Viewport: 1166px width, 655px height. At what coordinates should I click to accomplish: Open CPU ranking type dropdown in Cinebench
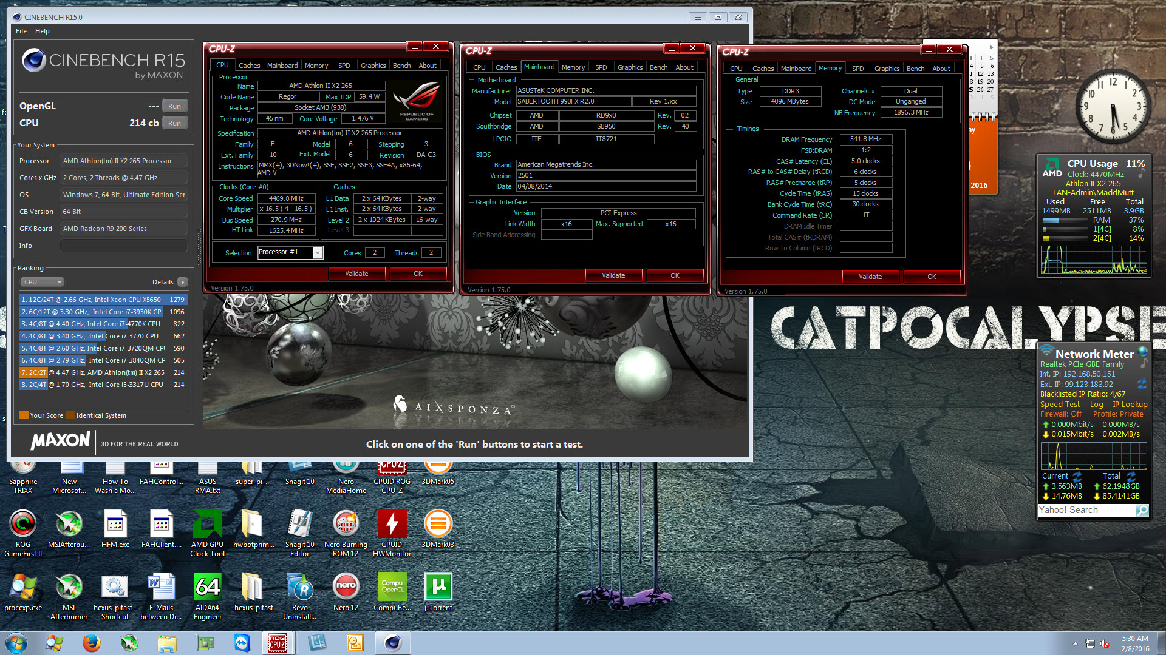tap(42, 282)
